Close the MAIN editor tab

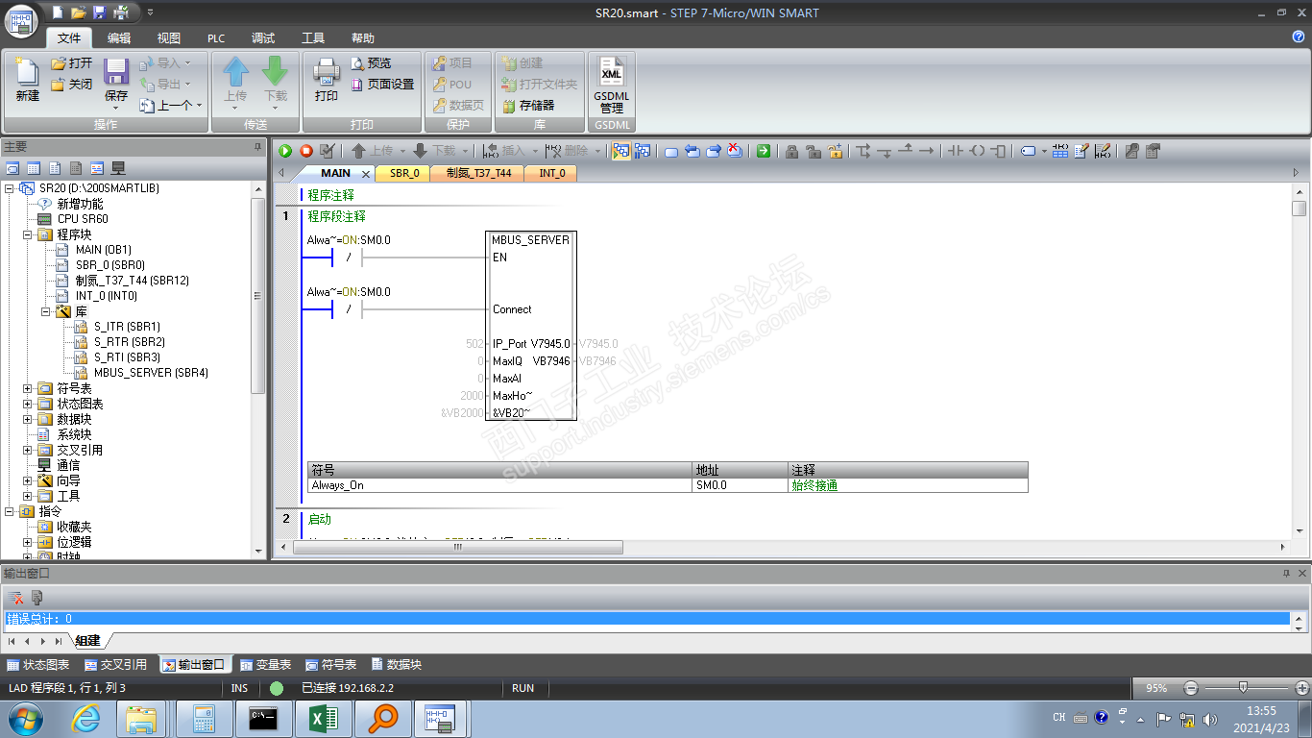[366, 174]
